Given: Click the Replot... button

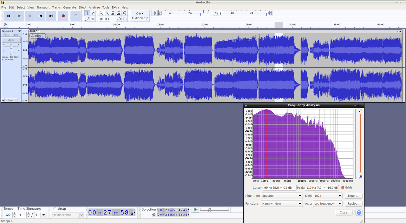Looking at the screenshot, I should [x=353, y=204].
